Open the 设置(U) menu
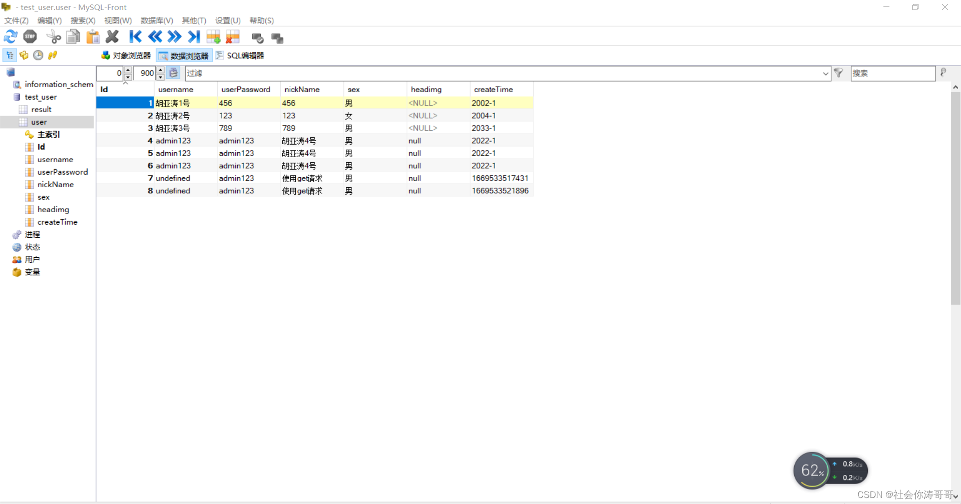This screenshot has width=961, height=504. click(x=228, y=21)
